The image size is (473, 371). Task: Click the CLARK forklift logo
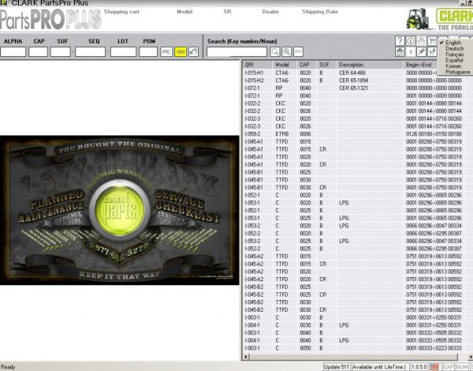440,19
